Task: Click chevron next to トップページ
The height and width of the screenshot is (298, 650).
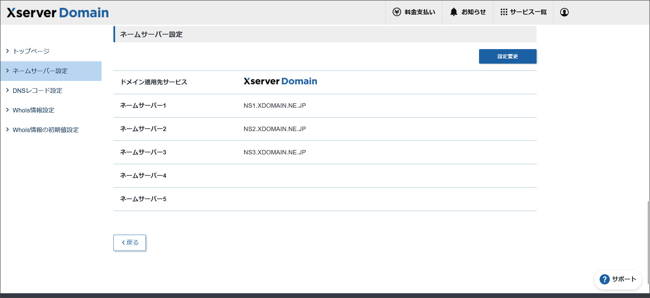Action: coord(7,51)
